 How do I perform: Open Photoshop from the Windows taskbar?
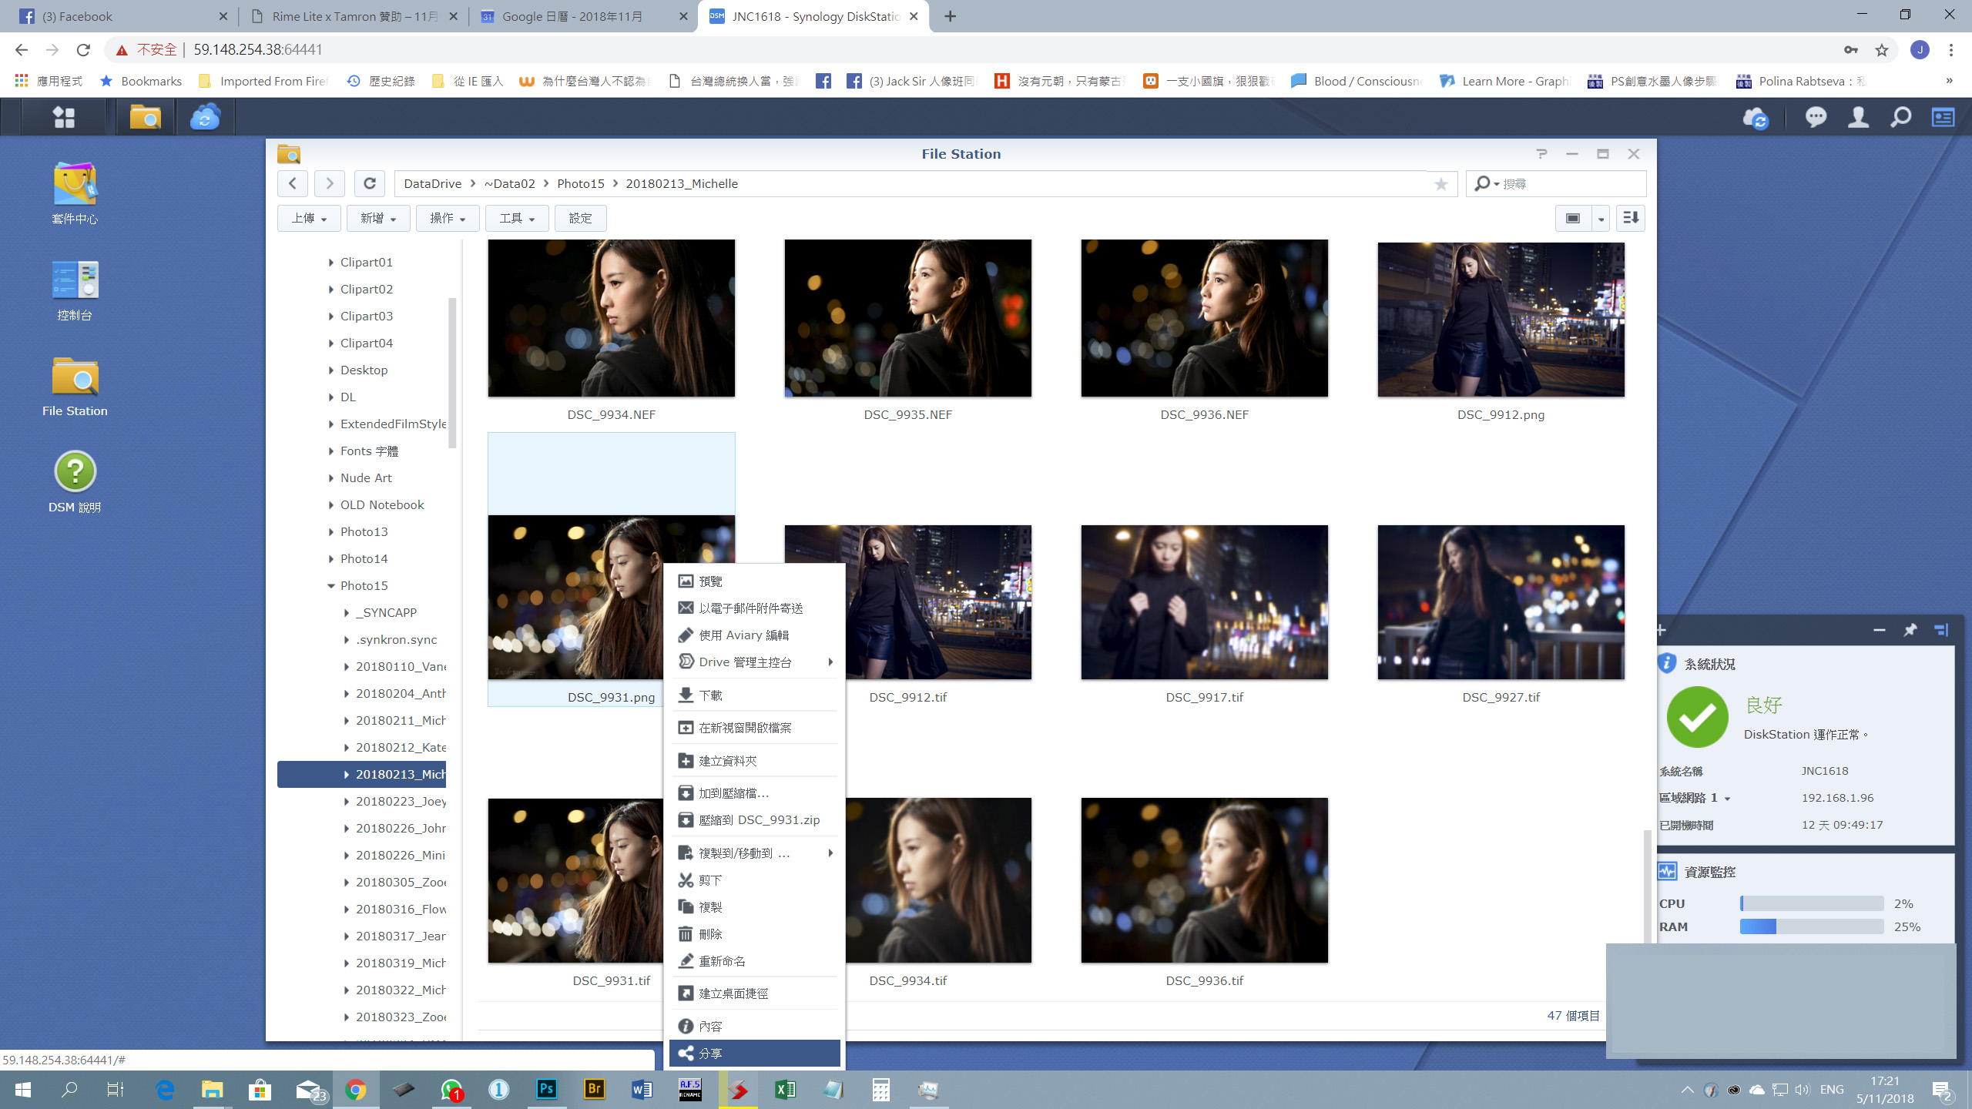546,1089
